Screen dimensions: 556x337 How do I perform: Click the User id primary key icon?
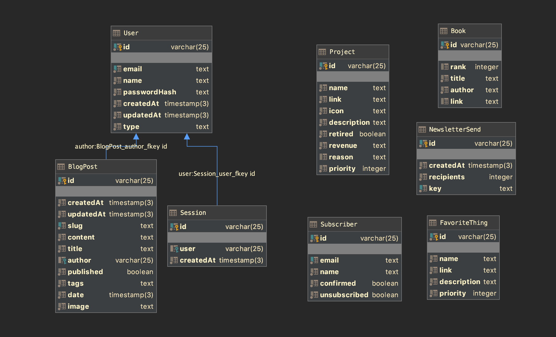[x=118, y=47]
